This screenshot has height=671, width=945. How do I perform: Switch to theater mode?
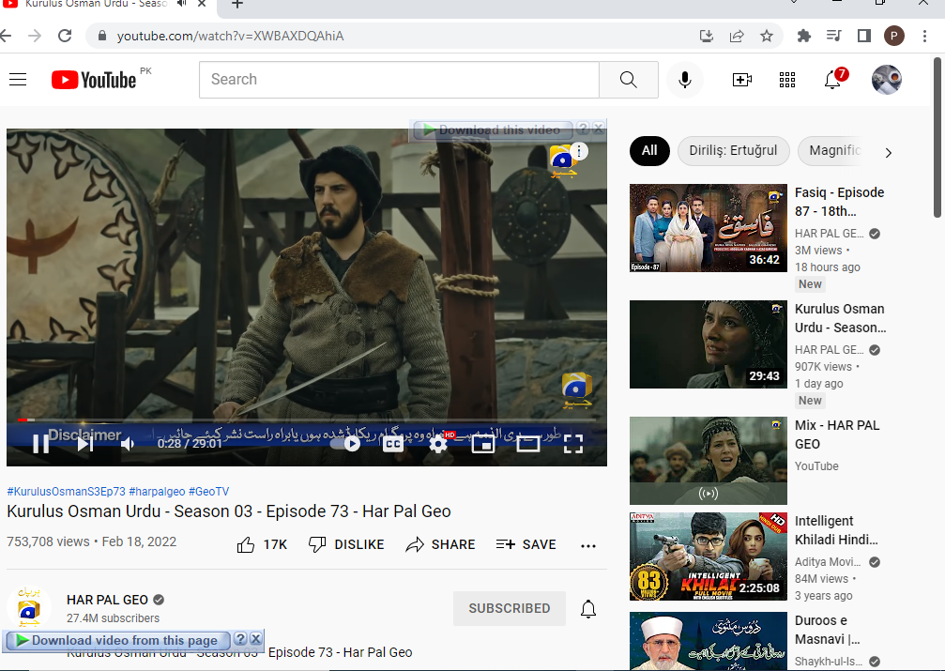(528, 444)
